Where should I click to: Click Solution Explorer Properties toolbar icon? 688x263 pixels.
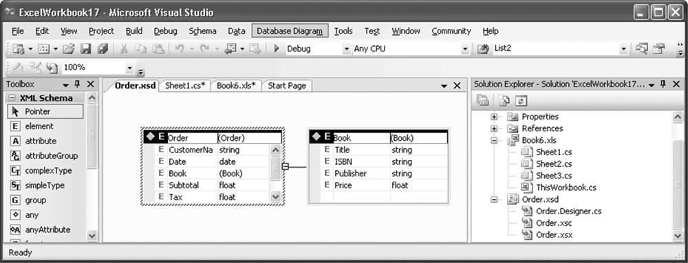coord(482,100)
